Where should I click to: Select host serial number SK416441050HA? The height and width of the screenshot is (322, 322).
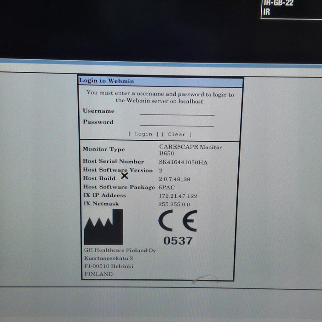(x=183, y=162)
